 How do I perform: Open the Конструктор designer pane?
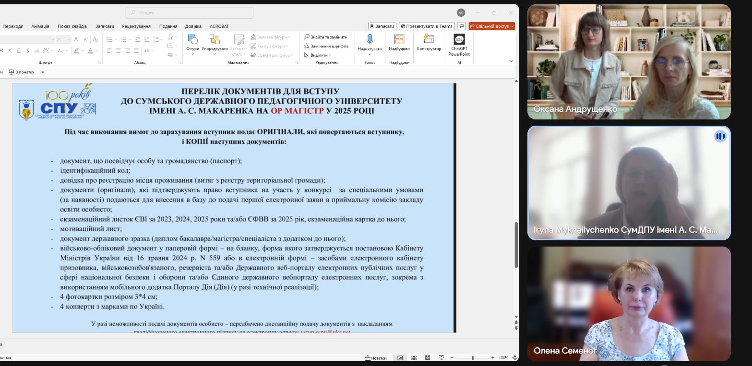coord(429,43)
